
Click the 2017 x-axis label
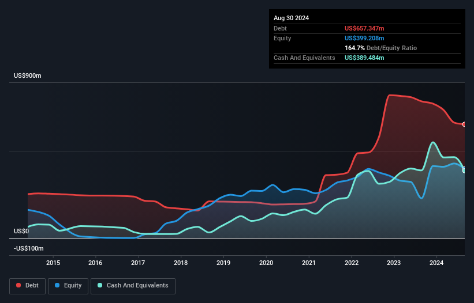[138, 263]
